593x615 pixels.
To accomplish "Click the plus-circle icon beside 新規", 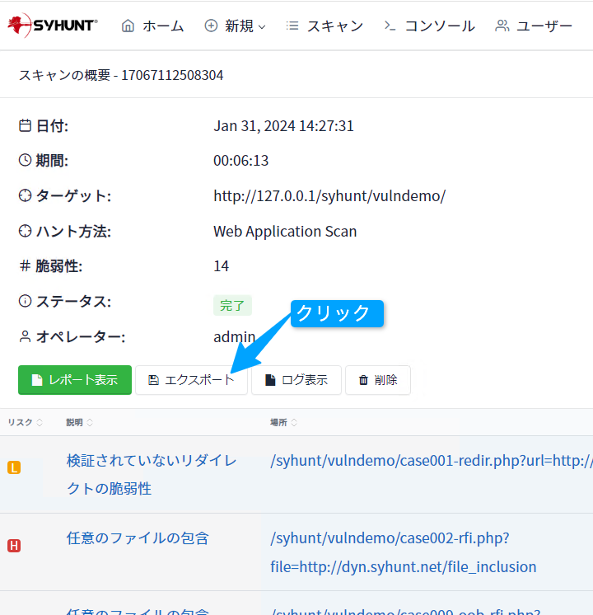I will point(211,26).
